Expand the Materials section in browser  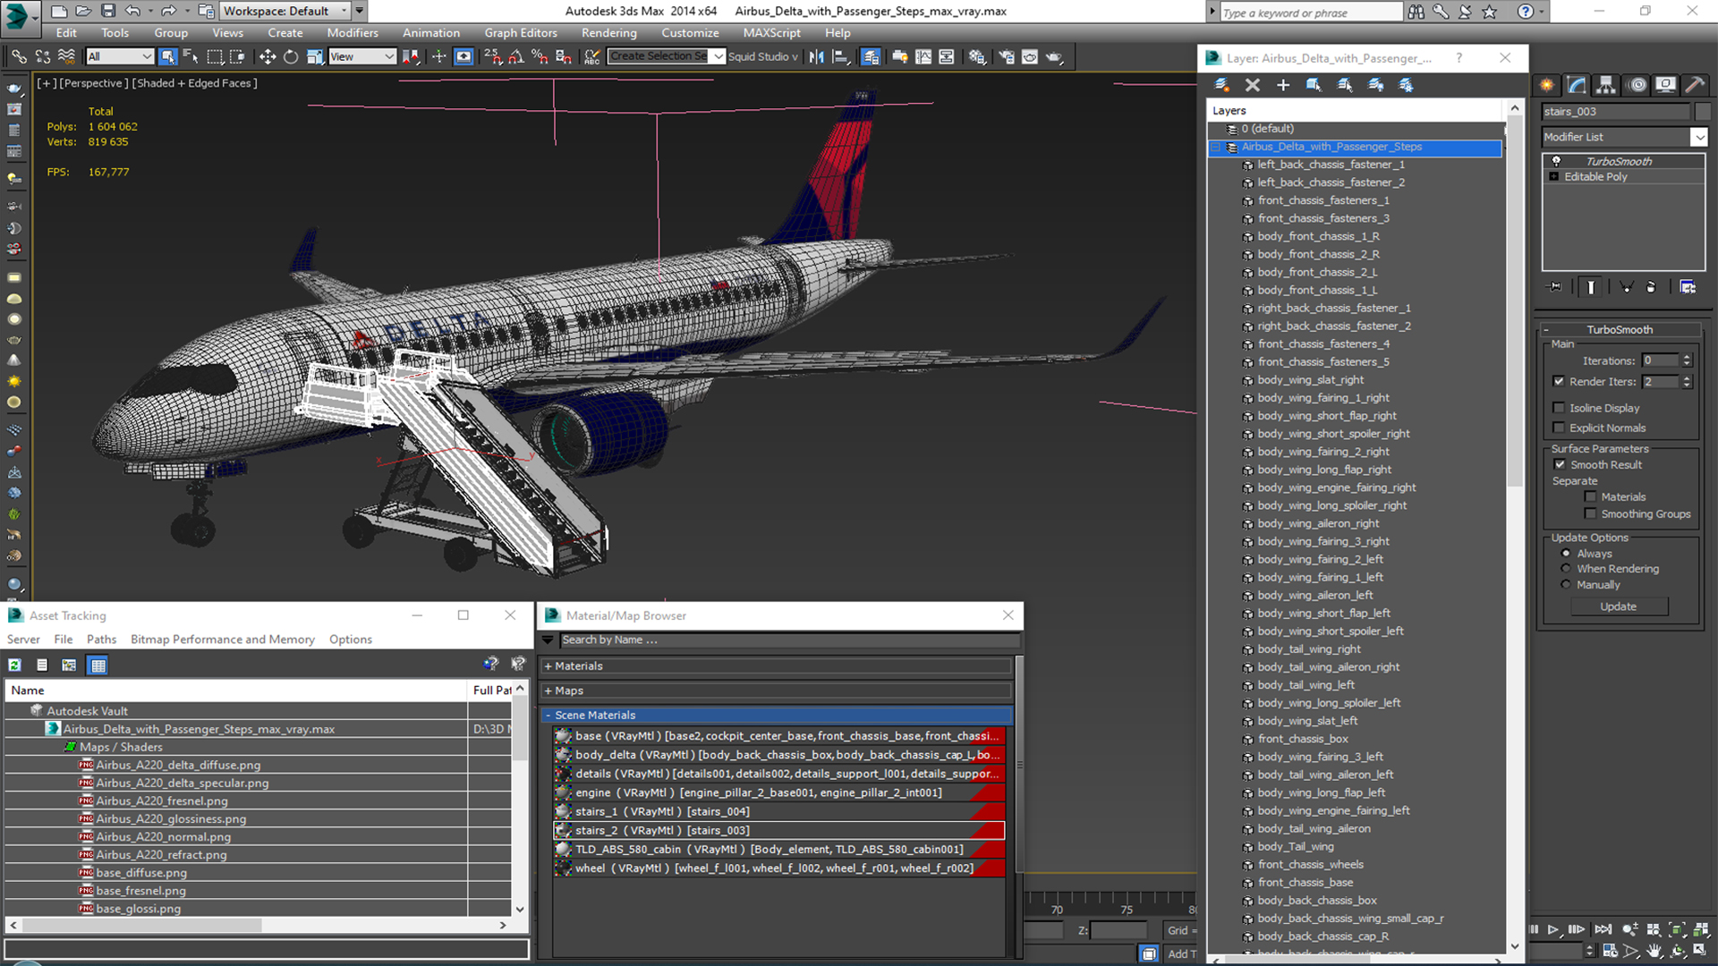pyautogui.click(x=548, y=666)
